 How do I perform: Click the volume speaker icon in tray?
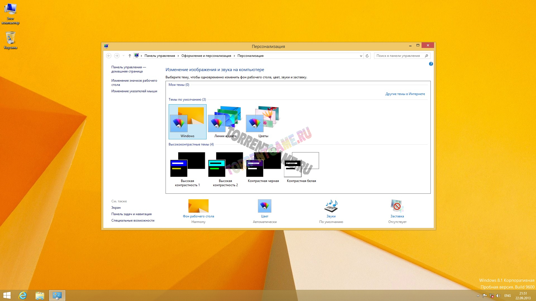(x=498, y=296)
